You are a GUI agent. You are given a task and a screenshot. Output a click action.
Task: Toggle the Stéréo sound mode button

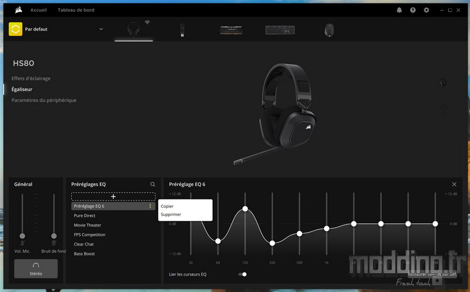click(x=36, y=268)
